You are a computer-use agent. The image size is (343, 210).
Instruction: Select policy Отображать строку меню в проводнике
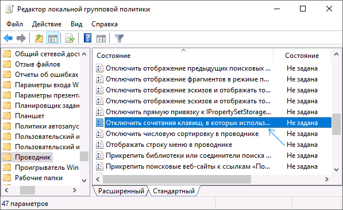[x=169, y=145]
